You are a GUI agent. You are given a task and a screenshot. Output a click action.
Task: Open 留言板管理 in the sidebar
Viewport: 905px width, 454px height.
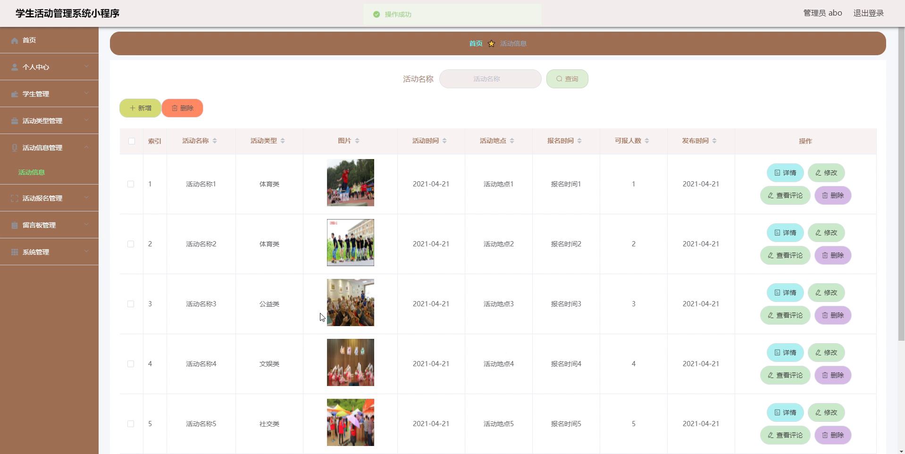(49, 225)
